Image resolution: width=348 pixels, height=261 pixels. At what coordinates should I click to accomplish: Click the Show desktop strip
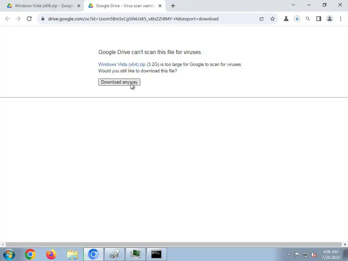pyautogui.click(x=346, y=254)
